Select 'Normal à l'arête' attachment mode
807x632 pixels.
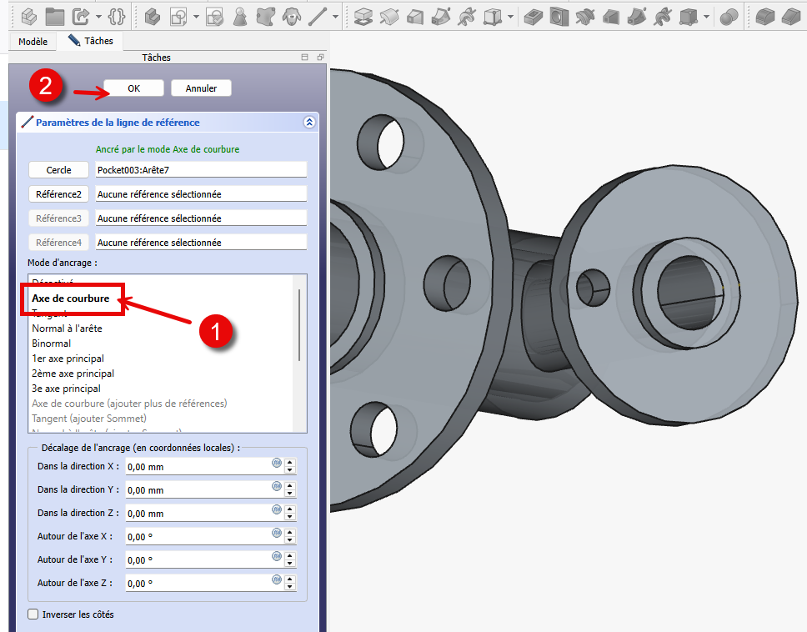click(67, 329)
